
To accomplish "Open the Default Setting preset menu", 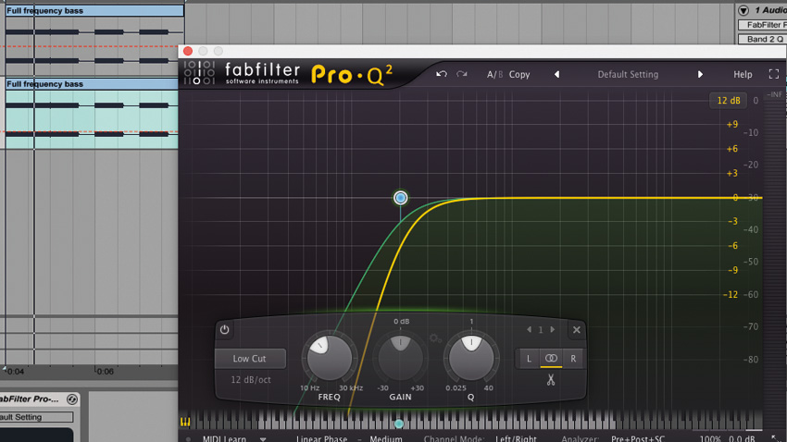I will 628,75.
